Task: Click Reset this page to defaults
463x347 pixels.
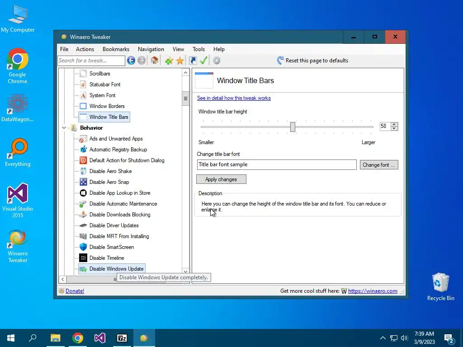Action: [312, 61]
